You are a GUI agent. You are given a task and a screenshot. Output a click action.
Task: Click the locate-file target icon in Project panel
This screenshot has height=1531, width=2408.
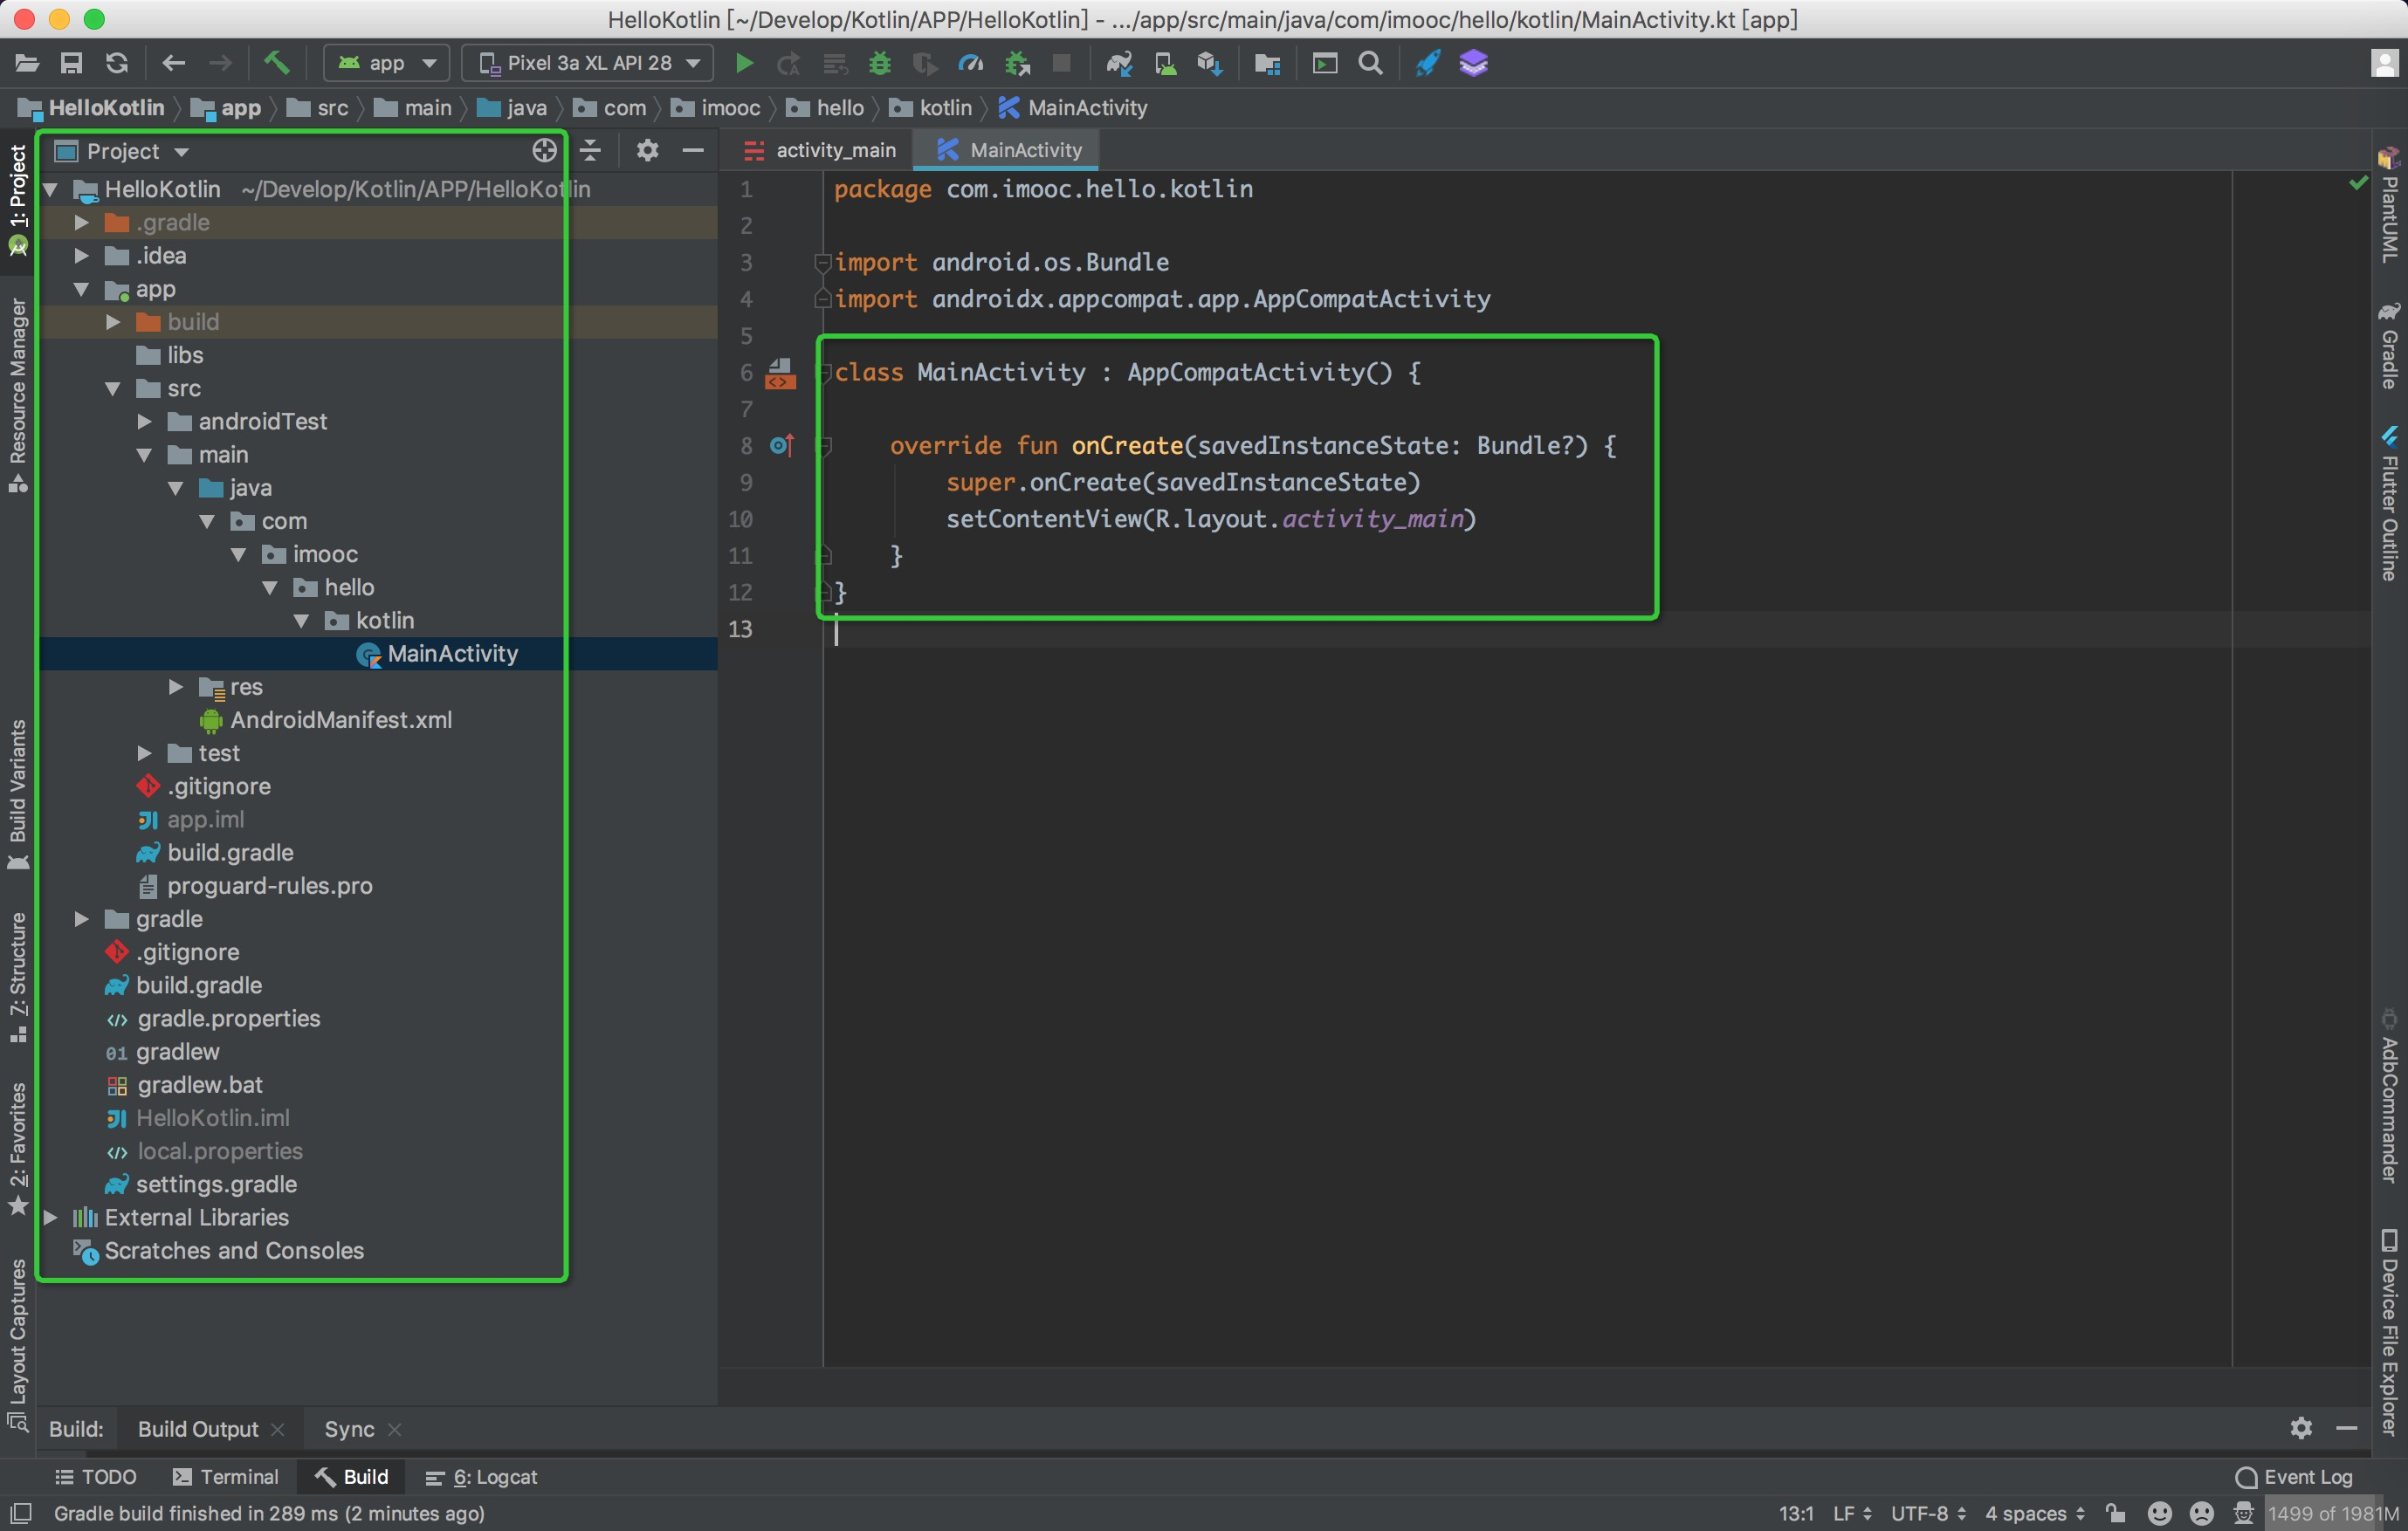544,151
